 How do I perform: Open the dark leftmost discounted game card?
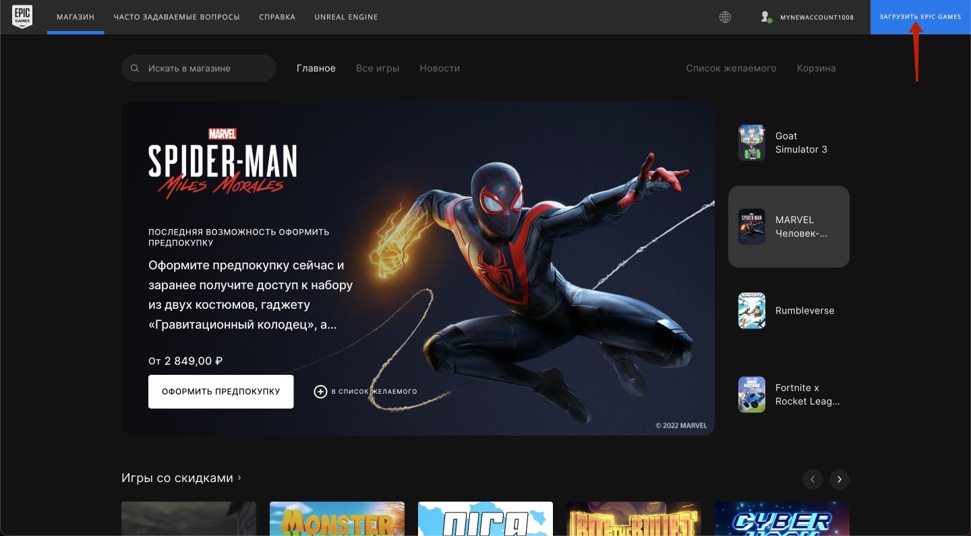189,518
